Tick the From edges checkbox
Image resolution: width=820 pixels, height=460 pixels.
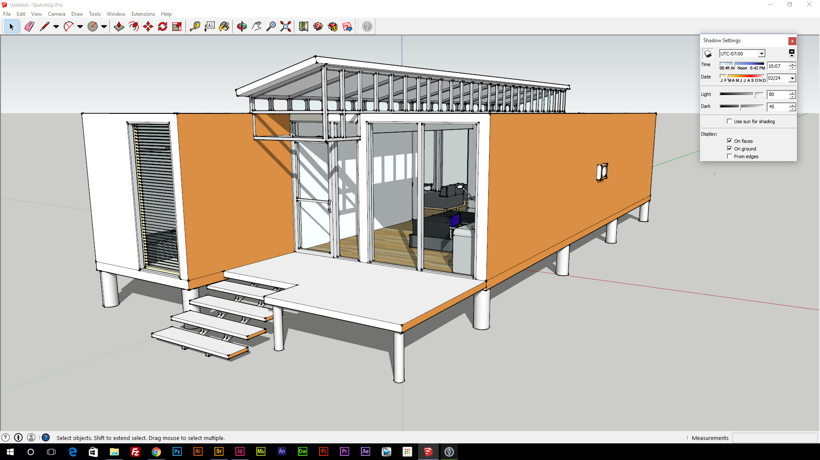click(x=729, y=156)
